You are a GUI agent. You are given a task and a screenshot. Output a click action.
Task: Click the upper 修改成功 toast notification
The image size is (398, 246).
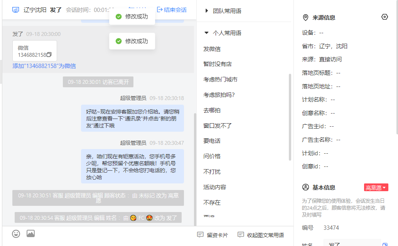[x=132, y=17]
